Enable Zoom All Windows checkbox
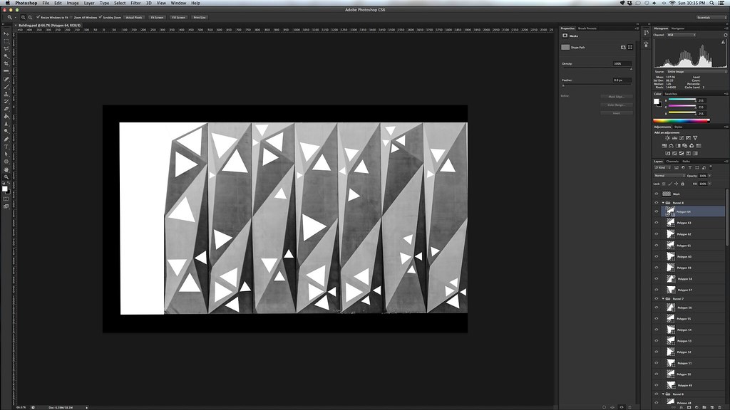 coord(71,16)
